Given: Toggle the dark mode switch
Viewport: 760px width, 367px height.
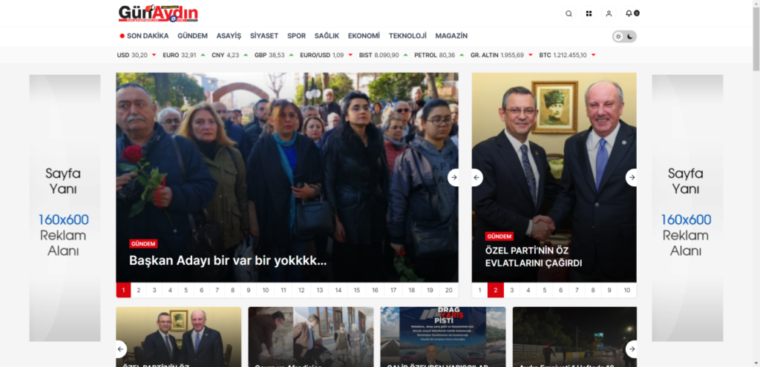Looking at the screenshot, I should (x=624, y=36).
